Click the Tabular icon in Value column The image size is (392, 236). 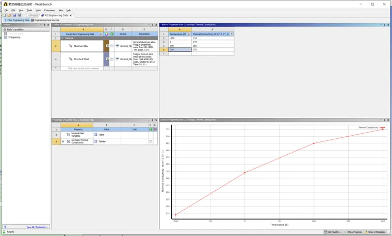[95, 141]
